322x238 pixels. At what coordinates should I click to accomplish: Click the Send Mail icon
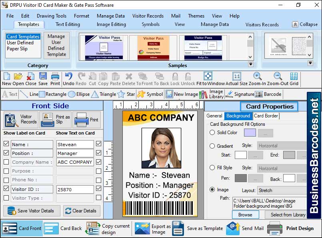tap(234, 228)
